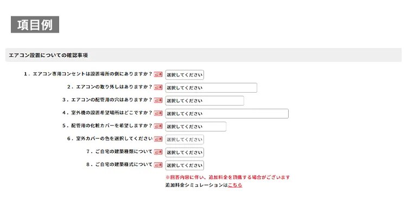
Task: Click required badge for decorative cover question
Action: point(158,126)
